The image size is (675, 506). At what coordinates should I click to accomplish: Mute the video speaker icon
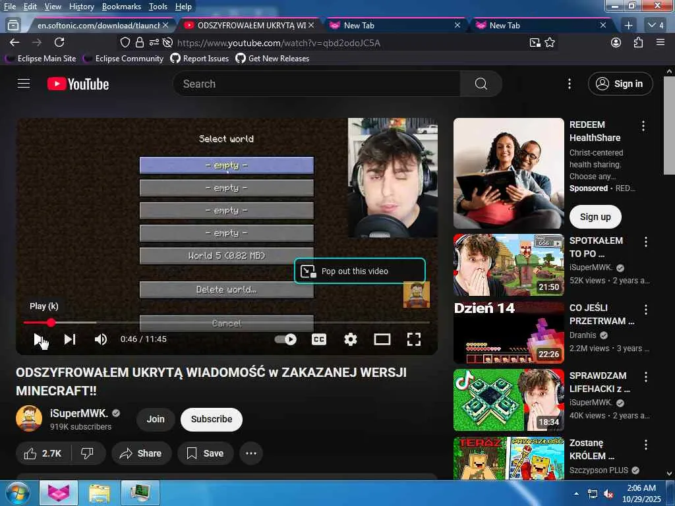point(101,339)
